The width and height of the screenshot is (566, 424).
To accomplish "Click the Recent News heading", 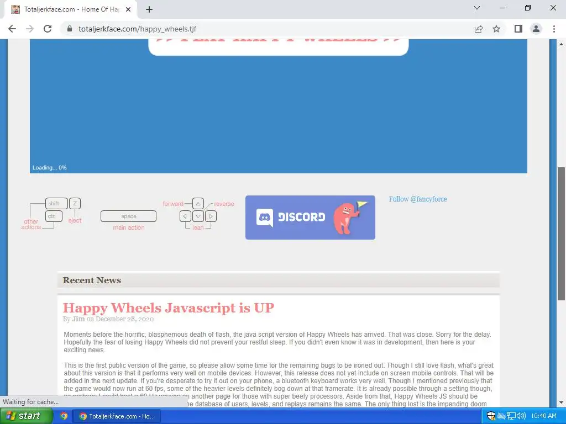I will 92,280.
